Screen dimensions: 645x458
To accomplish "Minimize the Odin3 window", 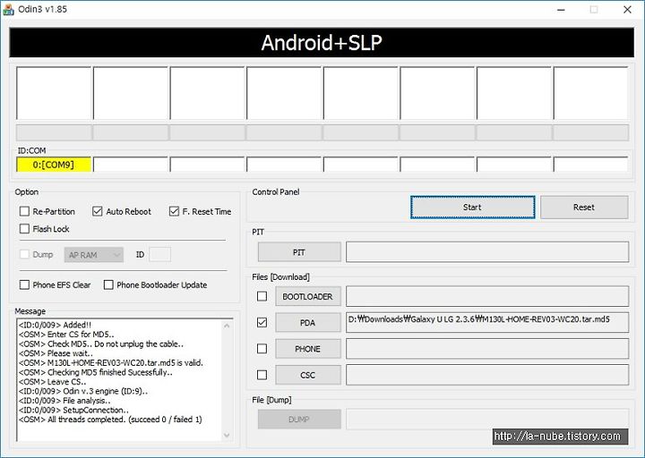I will pyautogui.click(x=562, y=10).
